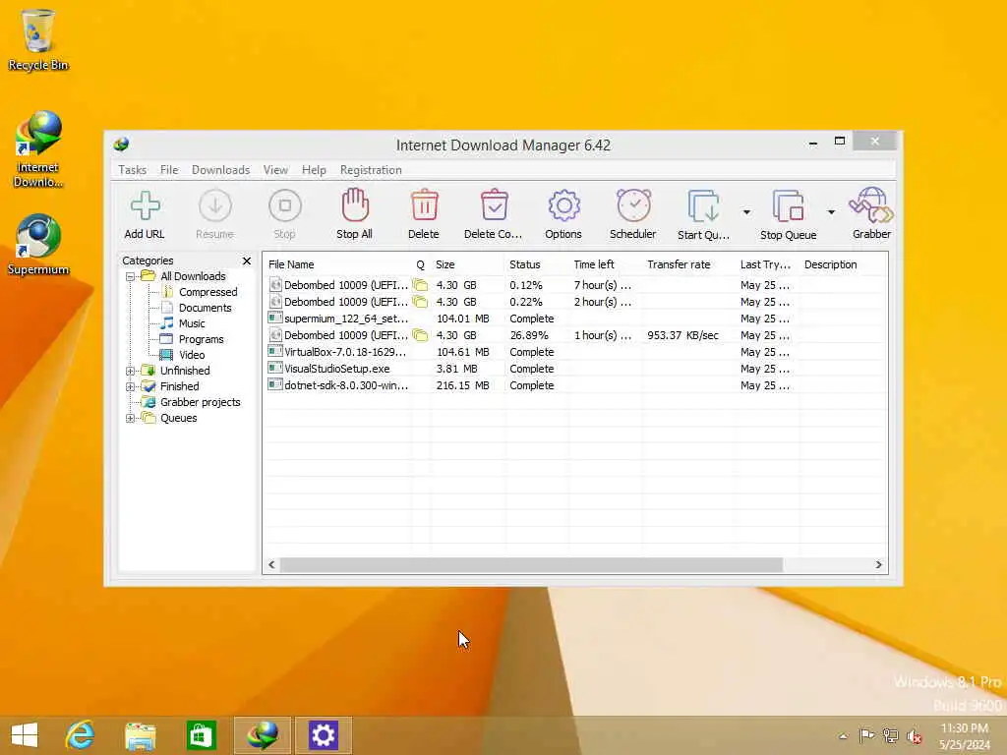Expand the Queues category node
The image size is (1007, 755).
[x=131, y=419]
